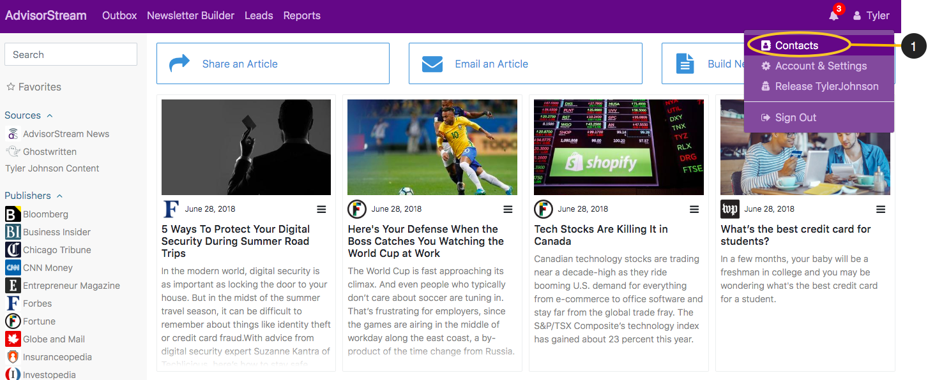Image resolution: width=928 pixels, height=380 pixels.
Task: Open options menu for World Cup article
Action: [x=508, y=209]
